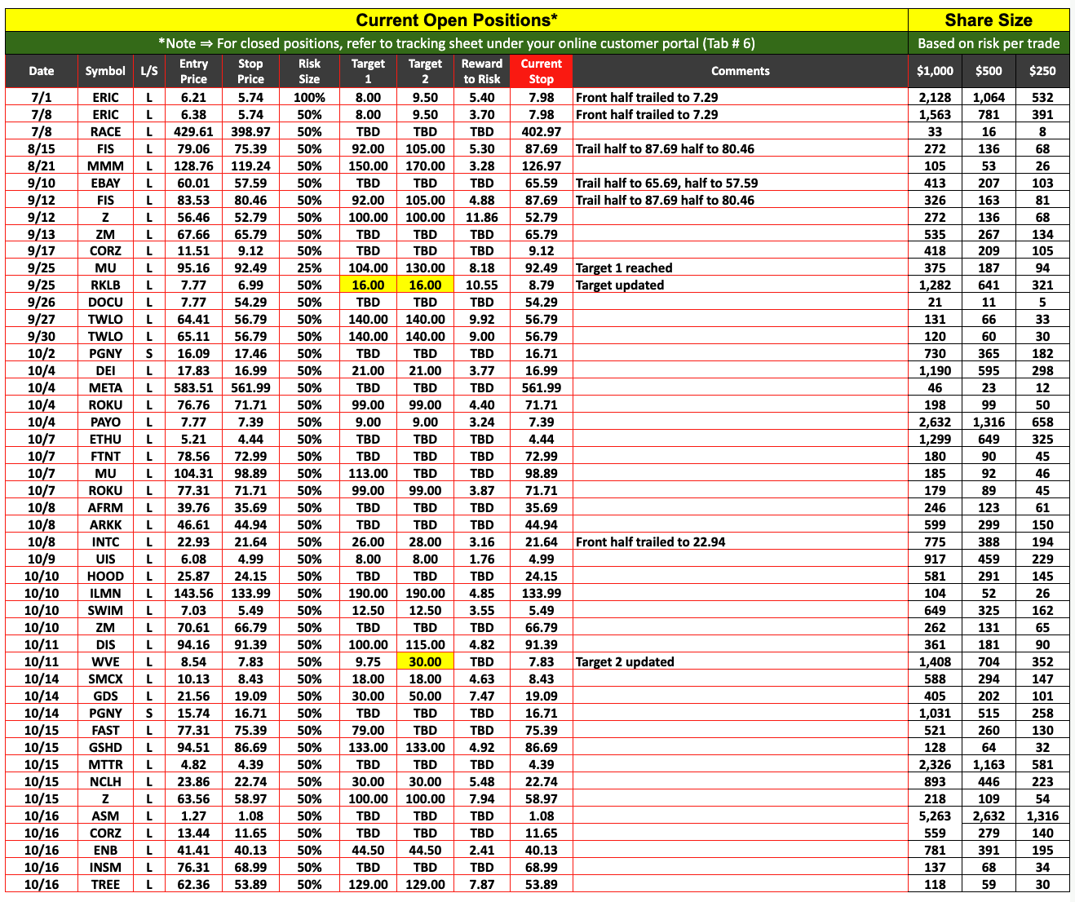This screenshot has height=902, width=1075.
Task: Click the green note about closed positions
Action: (456, 43)
